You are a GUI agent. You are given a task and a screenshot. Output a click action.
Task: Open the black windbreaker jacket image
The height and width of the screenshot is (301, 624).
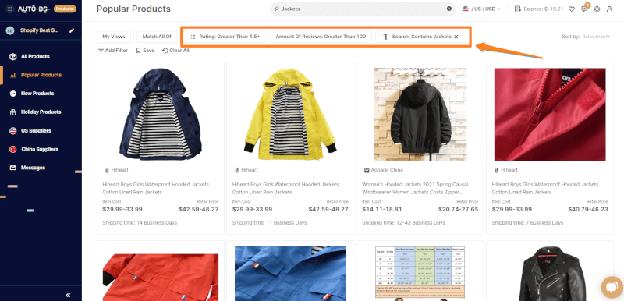coord(420,114)
